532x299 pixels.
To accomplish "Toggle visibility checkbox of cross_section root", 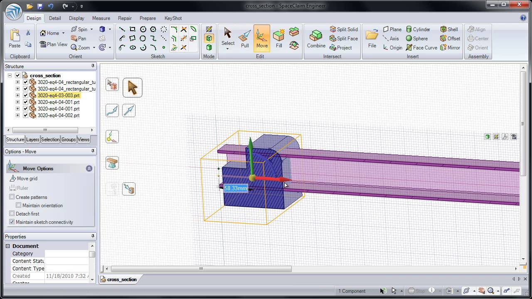I will [x=17, y=75].
